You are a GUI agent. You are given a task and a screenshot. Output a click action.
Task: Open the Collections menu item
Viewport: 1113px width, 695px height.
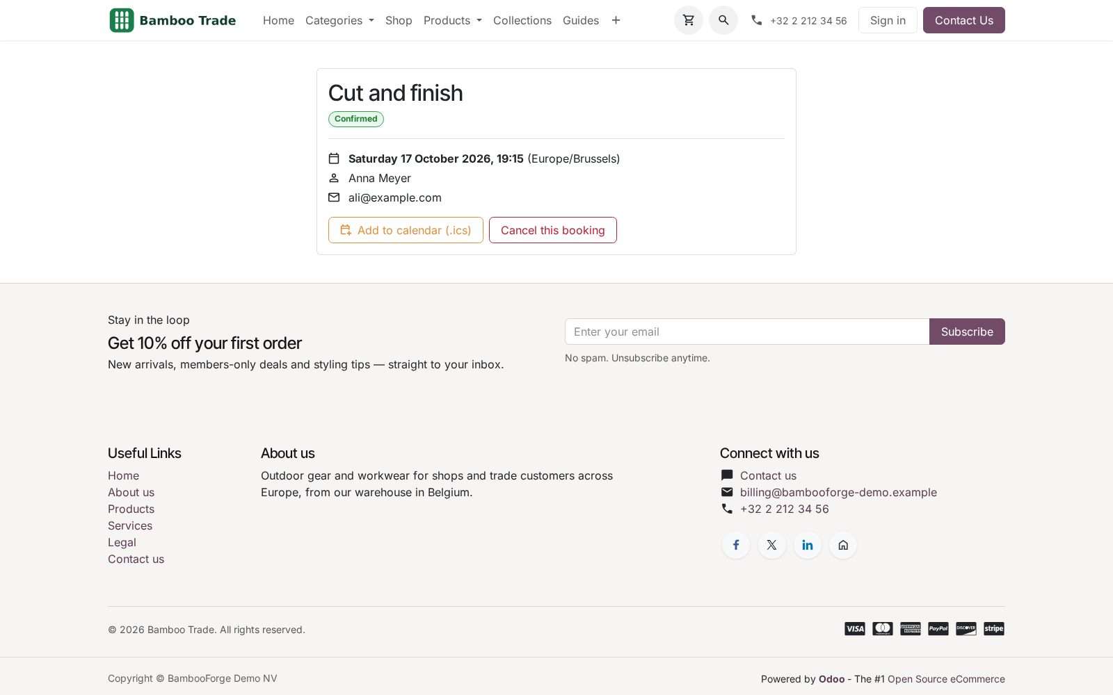pos(522,20)
